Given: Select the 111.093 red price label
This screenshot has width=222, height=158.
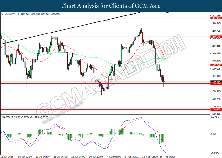Looking at the screenshot, I should pyautogui.click(x=216, y=18).
